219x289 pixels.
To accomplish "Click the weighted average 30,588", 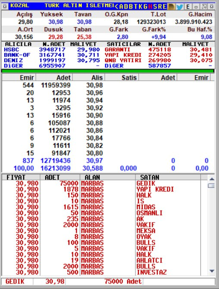I will pos(93,169).
